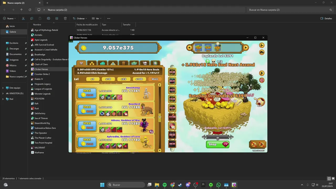Expand KINGSTON (D:) drive in the navigation pane
Screen dimensions: 336x189
[x=3, y=93]
